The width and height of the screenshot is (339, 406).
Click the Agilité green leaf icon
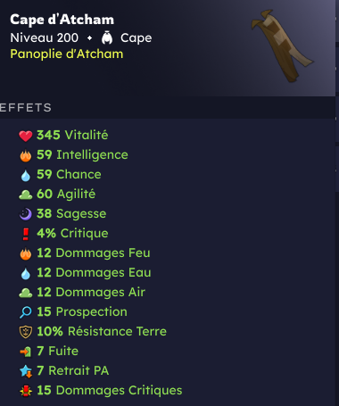pos(26,195)
